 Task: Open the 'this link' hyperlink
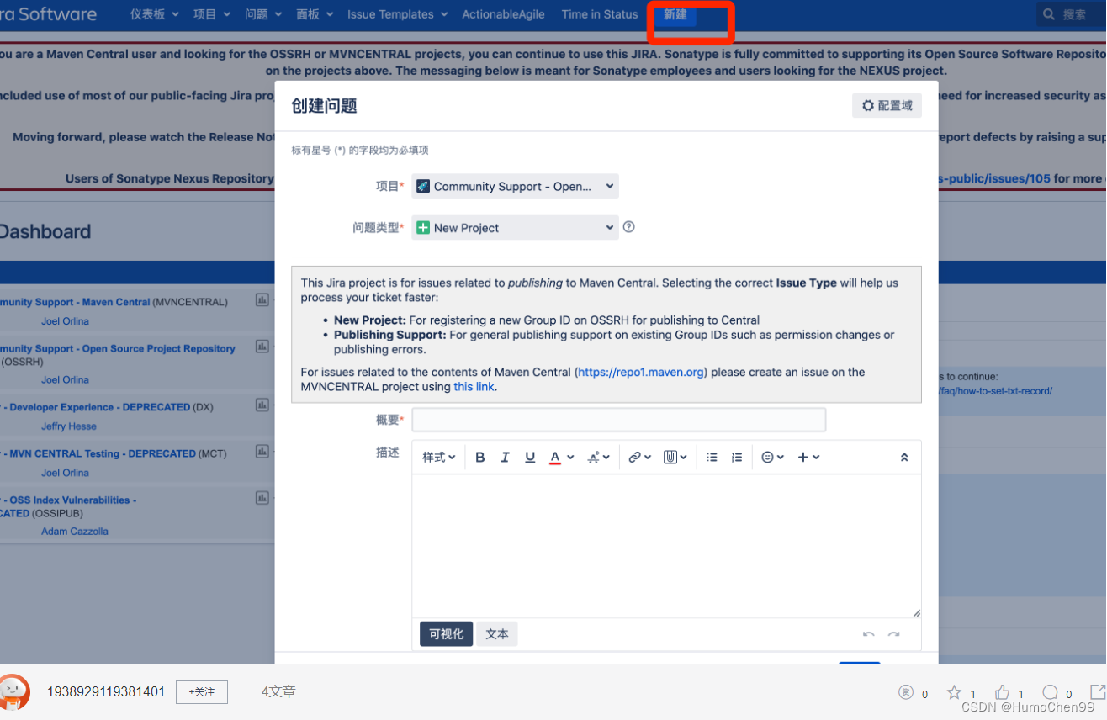[x=474, y=387]
